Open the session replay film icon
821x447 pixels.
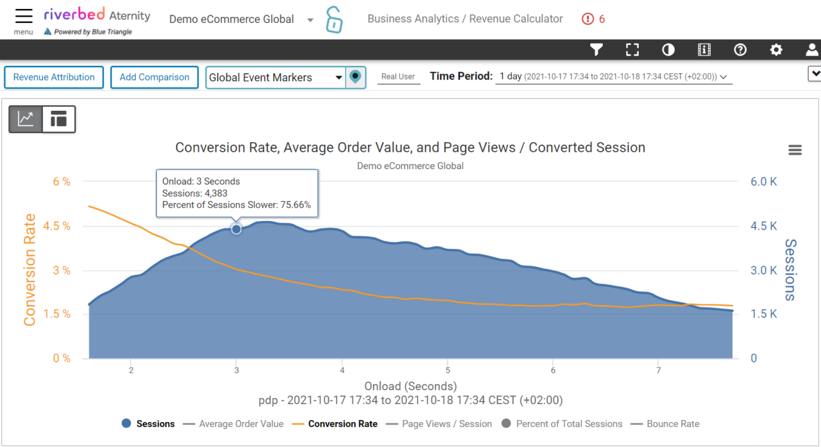(x=704, y=49)
